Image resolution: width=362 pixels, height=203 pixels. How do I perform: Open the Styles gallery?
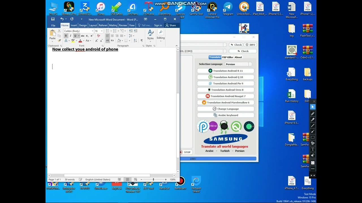tap(150, 35)
